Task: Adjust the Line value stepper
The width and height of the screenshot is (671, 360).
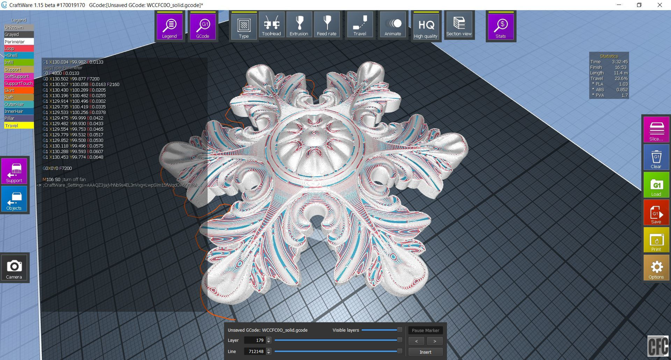Action: (268, 351)
